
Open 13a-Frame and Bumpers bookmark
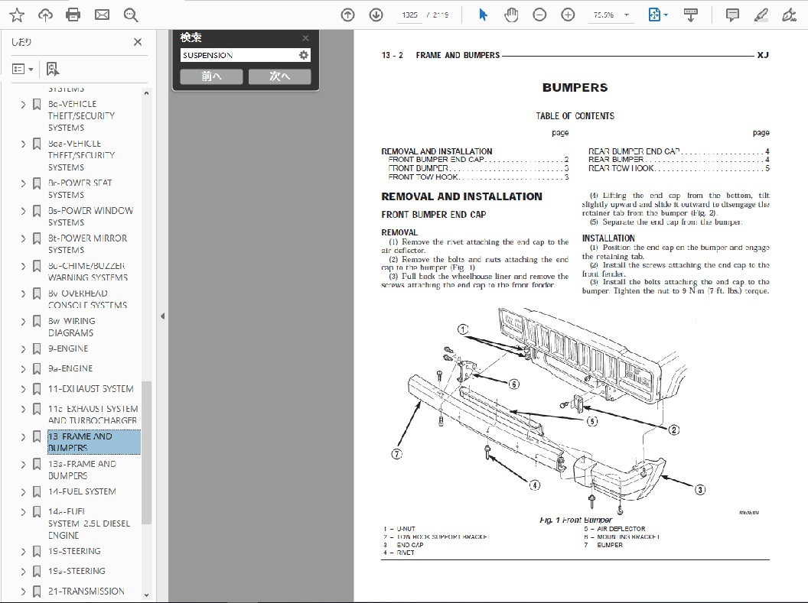coord(83,470)
